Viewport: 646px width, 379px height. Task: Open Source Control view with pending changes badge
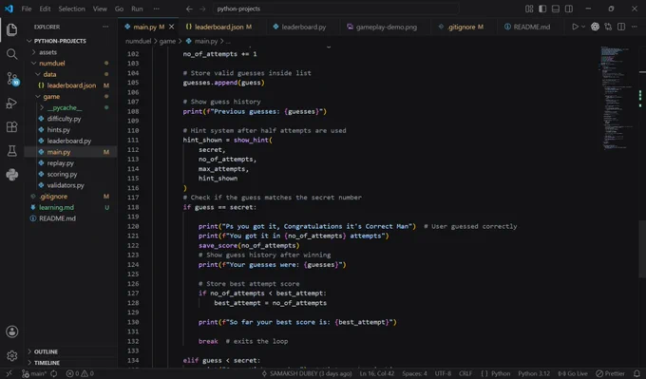tap(12, 78)
